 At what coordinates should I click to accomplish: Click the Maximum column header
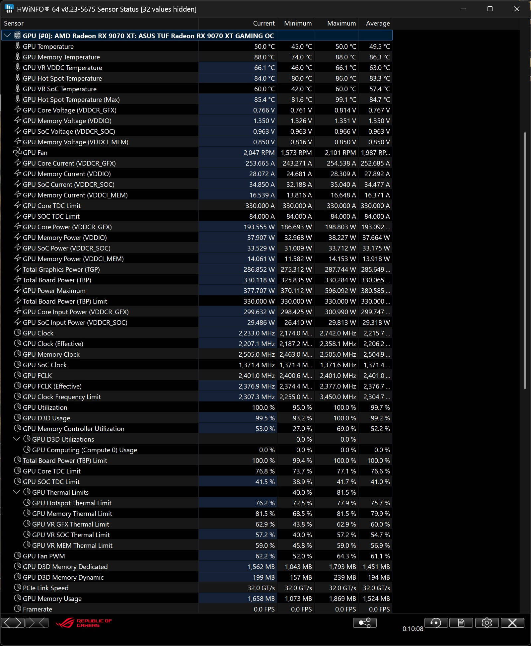[x=336, y=23]
